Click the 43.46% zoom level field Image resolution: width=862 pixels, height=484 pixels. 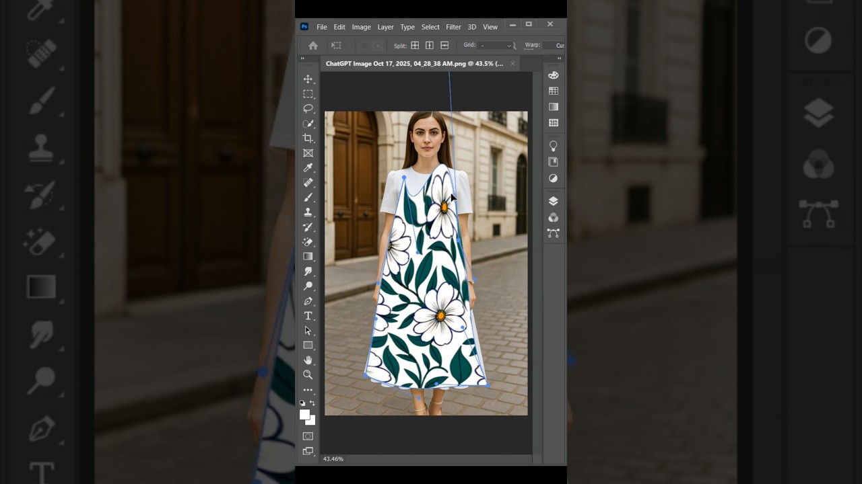pos(333,459)
